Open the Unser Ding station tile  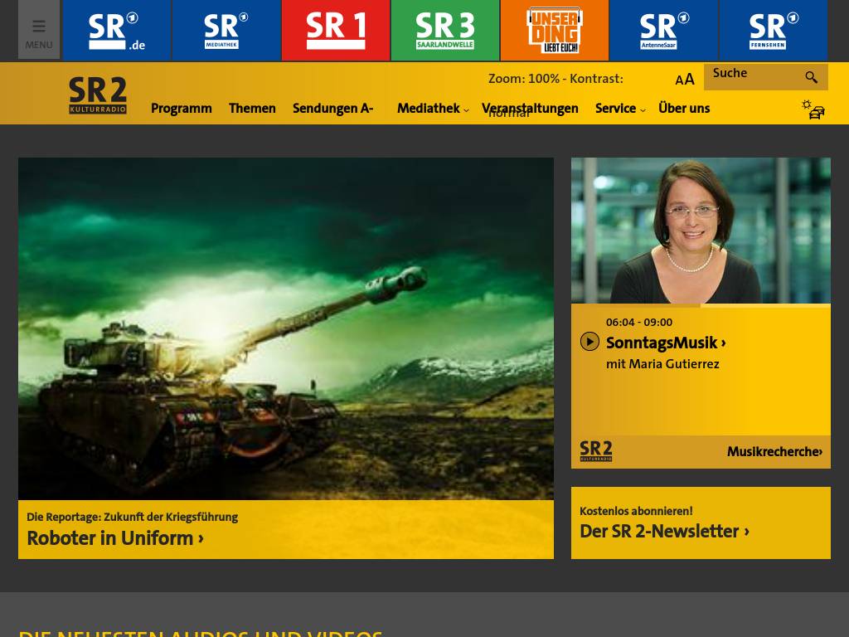point(554,31)
